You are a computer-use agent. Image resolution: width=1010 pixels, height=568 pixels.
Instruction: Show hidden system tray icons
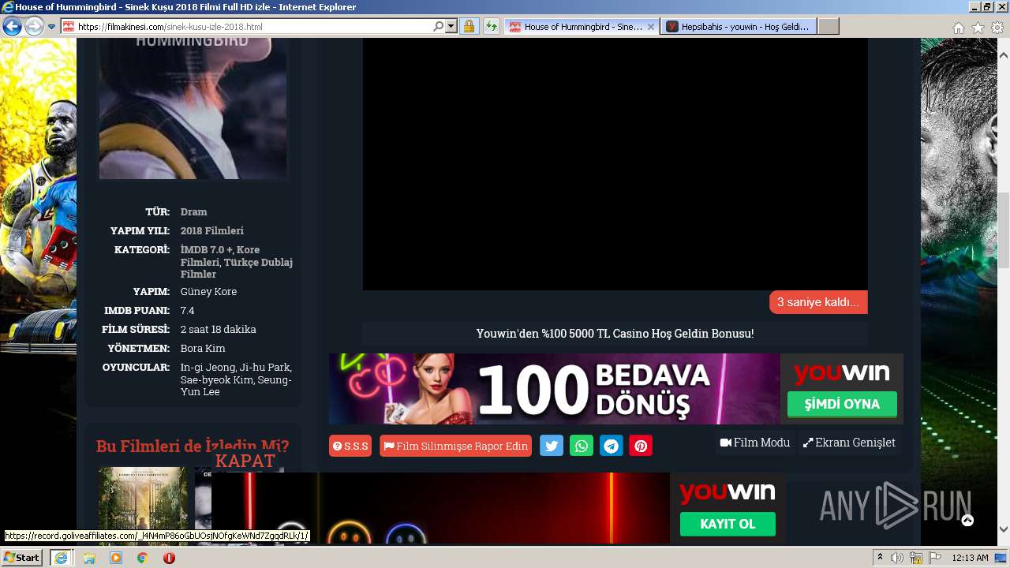(x=880, y=558)
